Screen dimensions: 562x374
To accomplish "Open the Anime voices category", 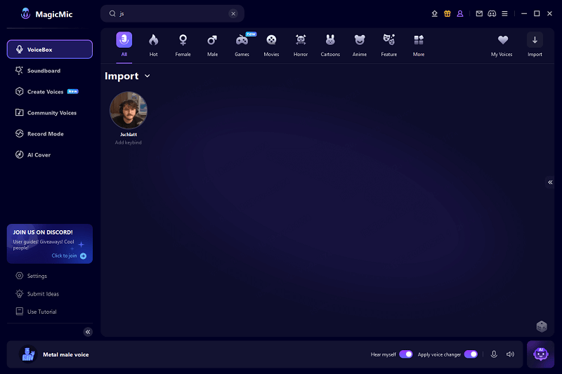I will pyautogui.click(x=360, y=45).
